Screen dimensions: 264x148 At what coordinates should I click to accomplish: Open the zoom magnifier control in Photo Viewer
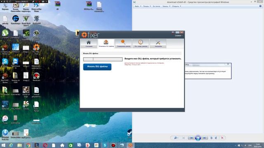[x=176, y=138]
